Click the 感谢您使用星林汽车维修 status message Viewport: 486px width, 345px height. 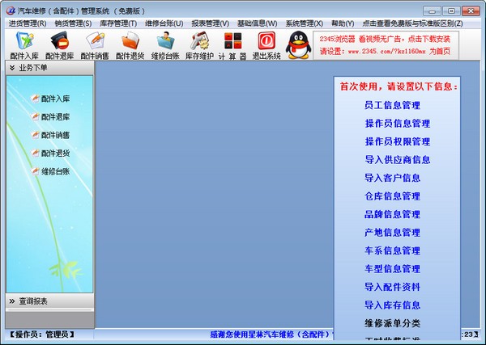[x=271, y=334]
